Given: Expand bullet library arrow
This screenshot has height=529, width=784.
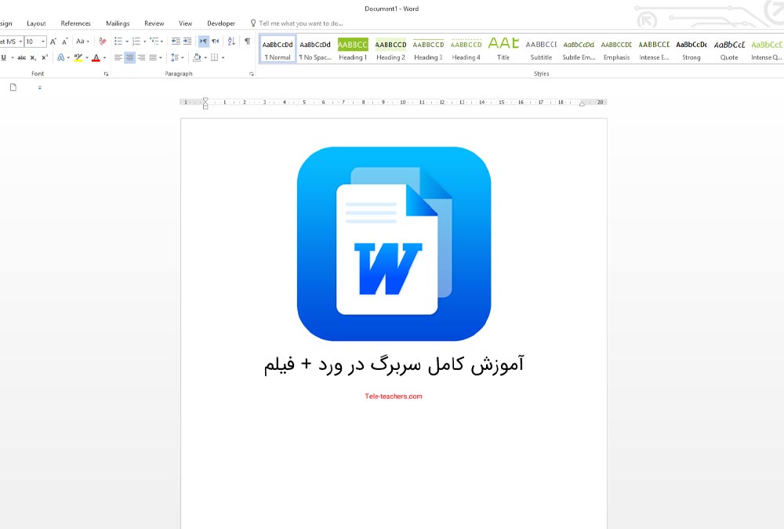Looking at the screenshot, I should pyautogui.click(x=127, y=42).
